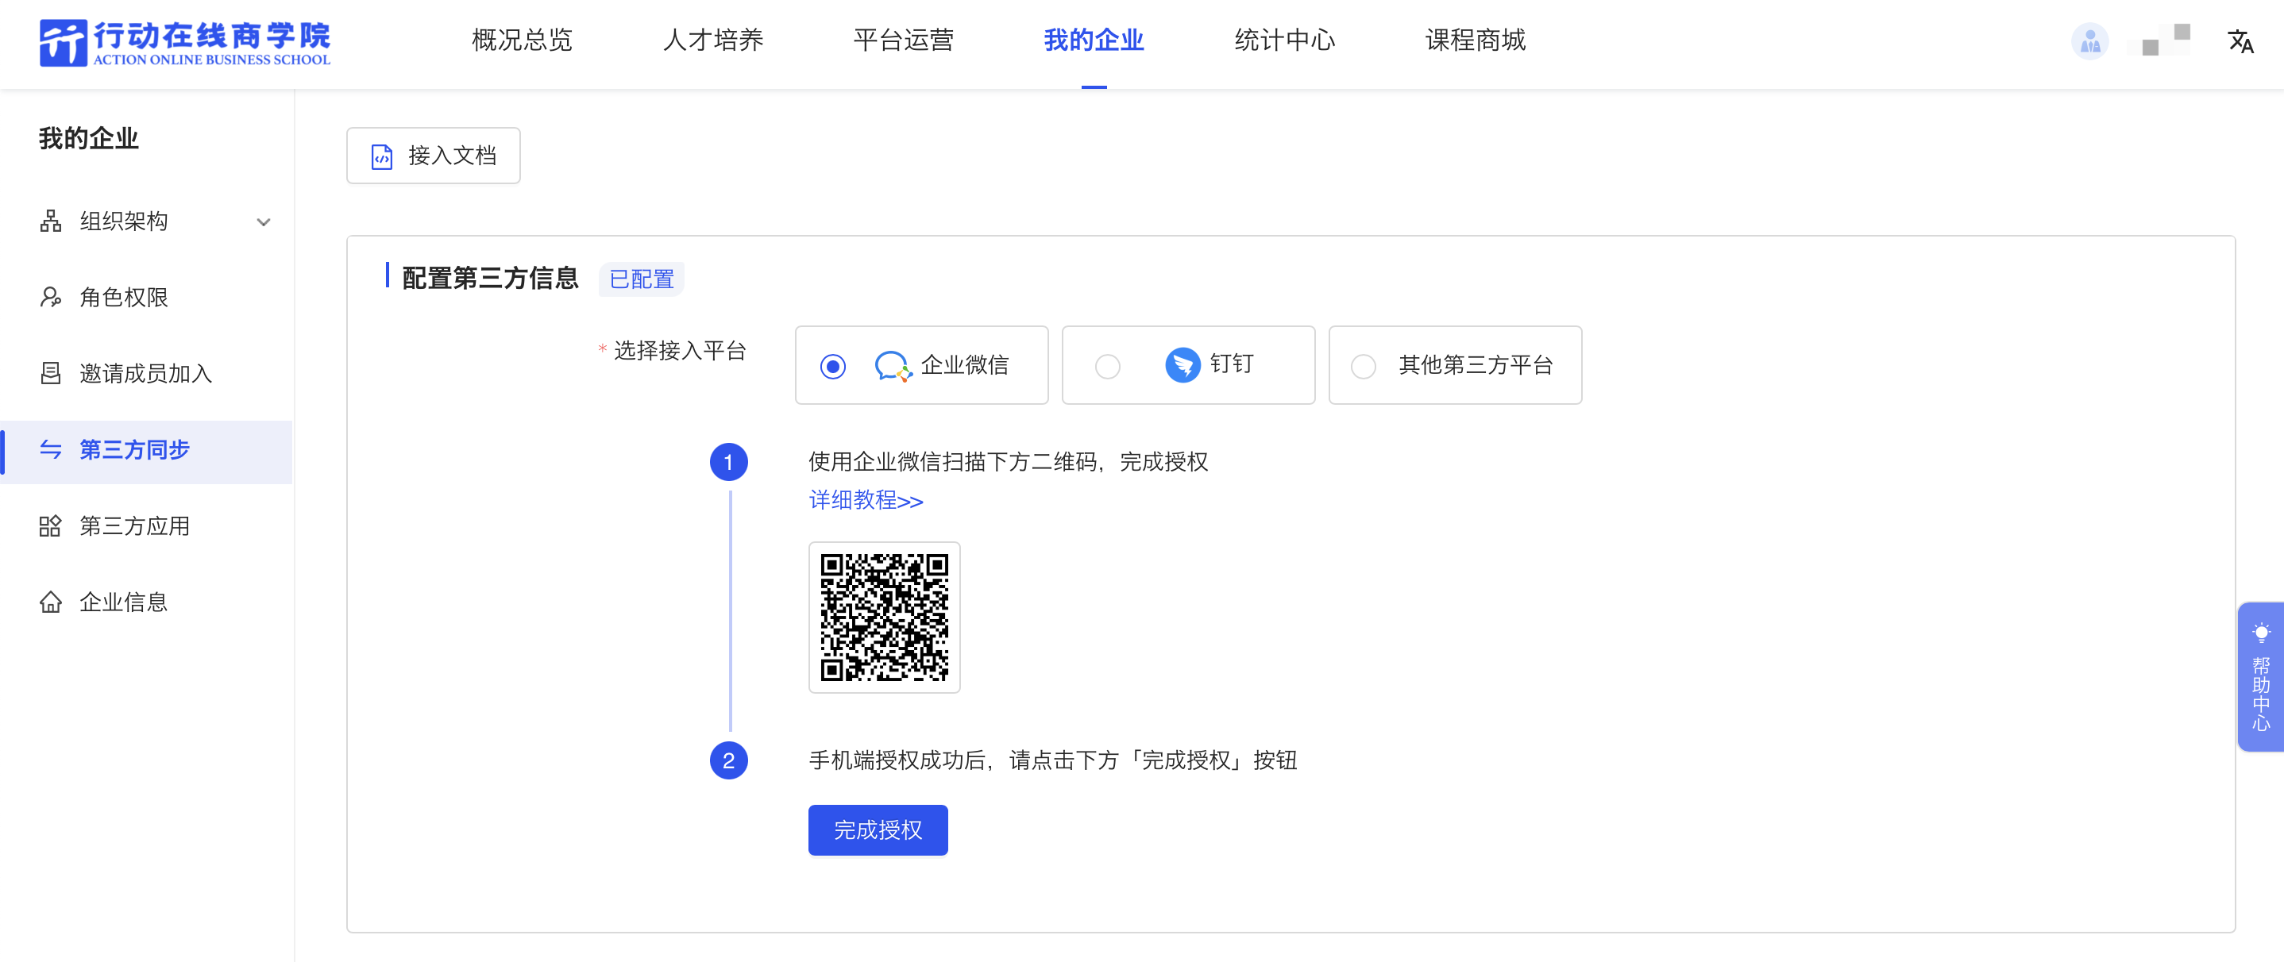
Task: Click the Action Online Business School logo
Action: 185,43
